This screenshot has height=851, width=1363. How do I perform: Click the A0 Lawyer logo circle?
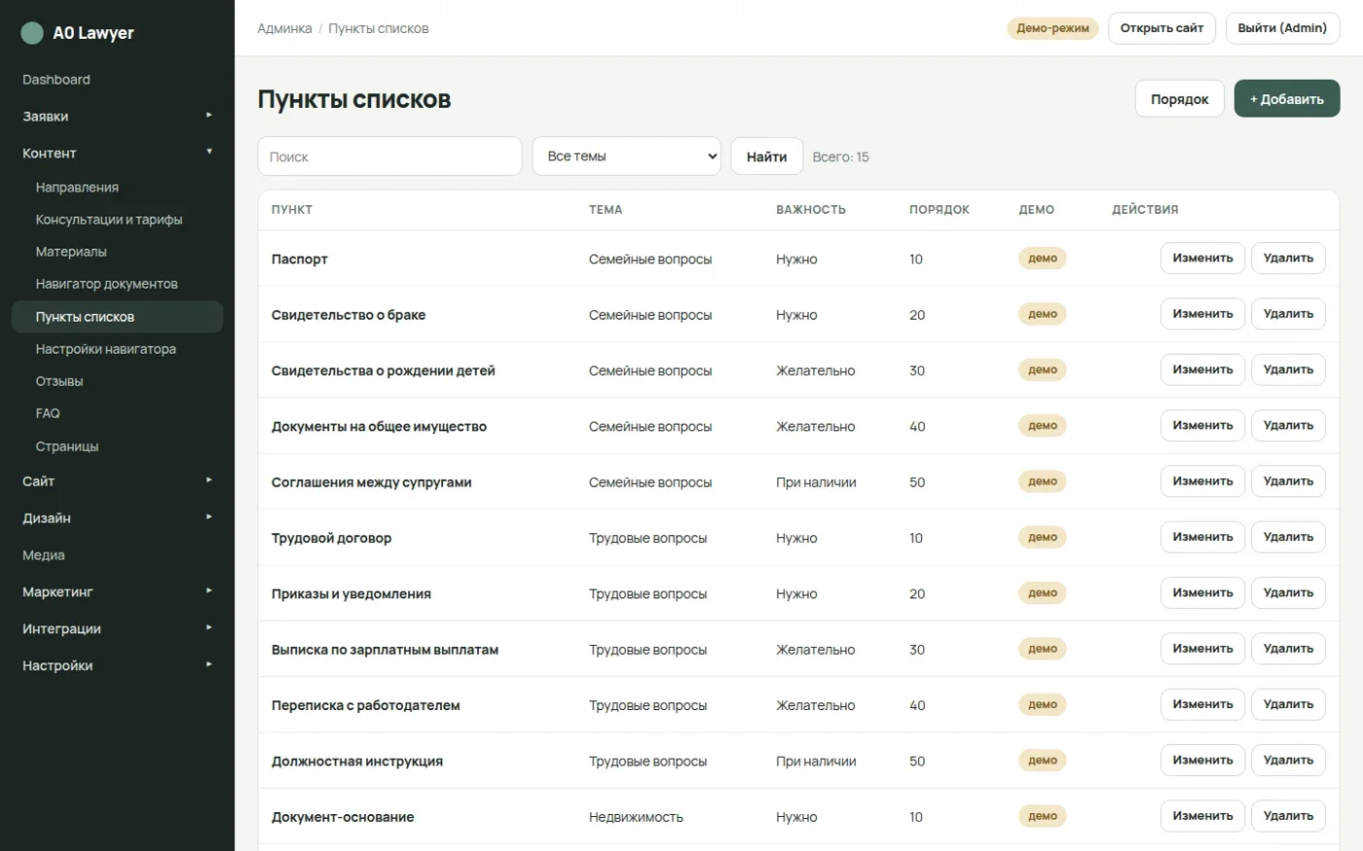pos(32,33)
